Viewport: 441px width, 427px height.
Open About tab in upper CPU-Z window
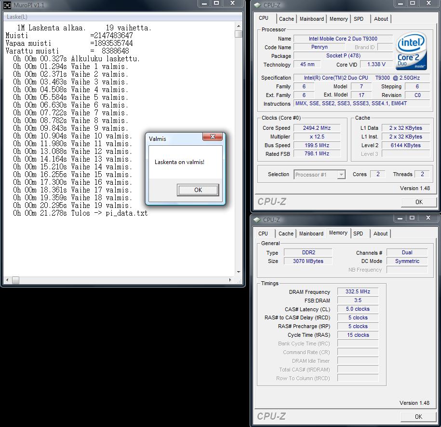(381, 19)
